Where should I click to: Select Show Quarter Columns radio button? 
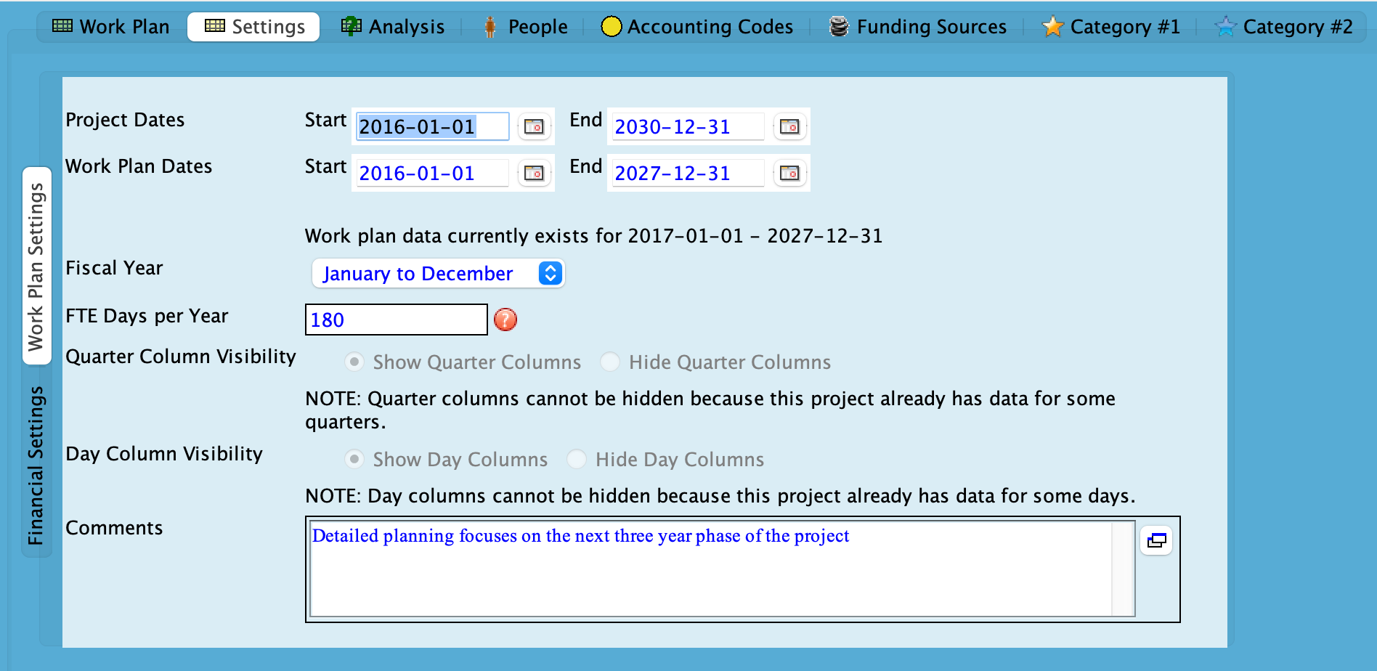[x=354, y=362]
